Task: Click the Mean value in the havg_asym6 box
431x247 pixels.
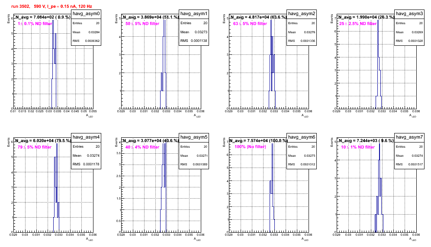Action: [309, 155]
